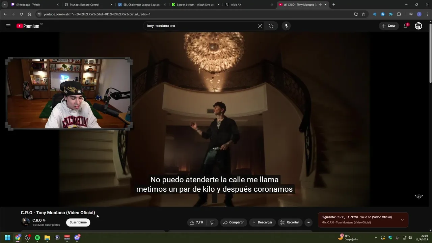Open more actions three-dot menu under video

[308, 222]
